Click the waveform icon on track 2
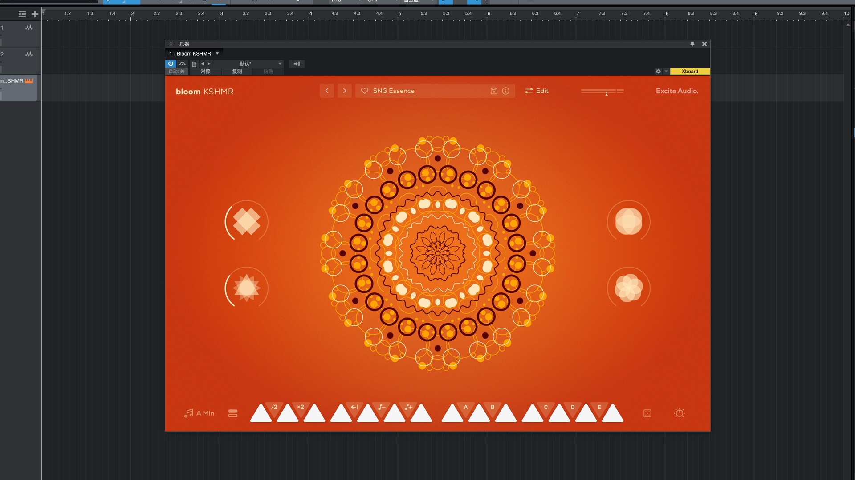The width and height of the screenshot is (855, 480). [x=29, y=54]
